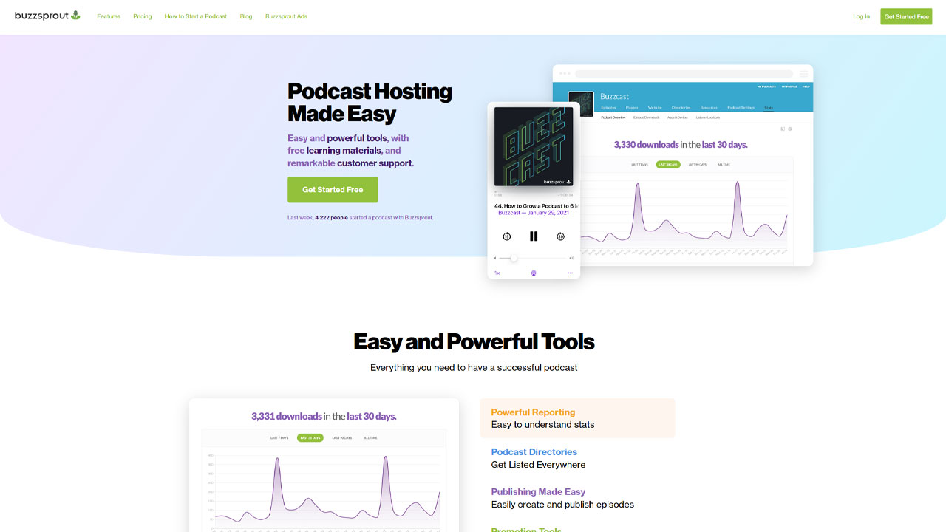946x532 pixels.
Task: Select the Powerful Reporting feature
Action: pyautogui.click(x=577, y=418)
